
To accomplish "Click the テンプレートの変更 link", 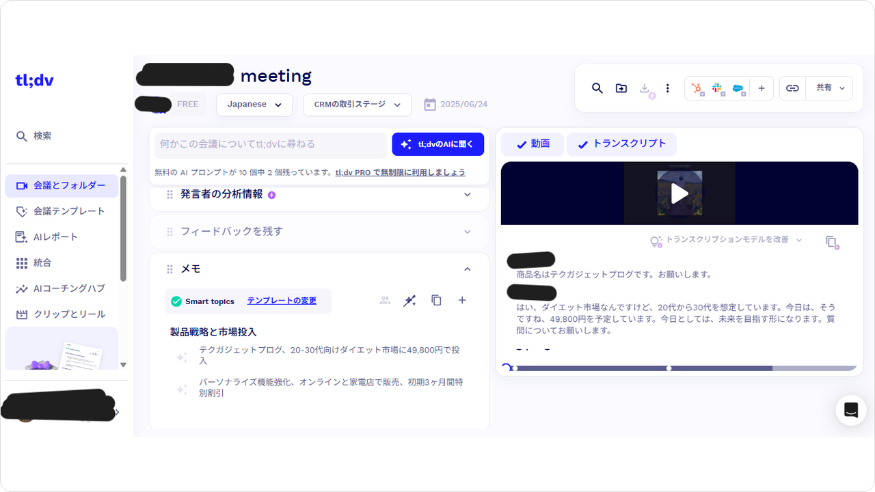I will 282,301.
